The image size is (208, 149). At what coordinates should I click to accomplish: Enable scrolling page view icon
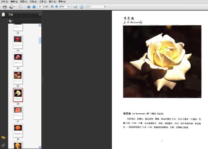click(75, 7)
